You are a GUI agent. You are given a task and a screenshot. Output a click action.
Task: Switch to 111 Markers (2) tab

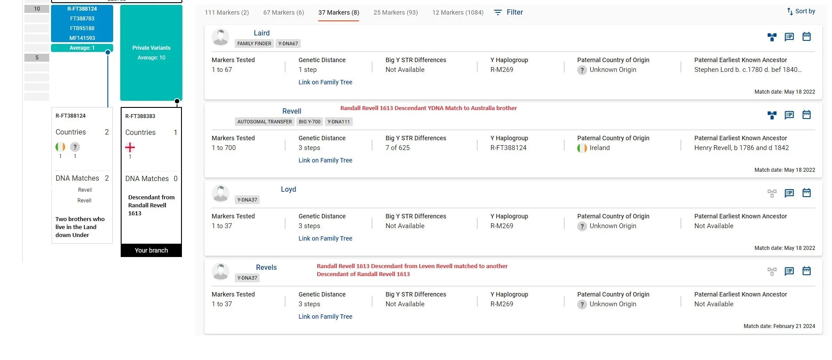coord(227,12)
